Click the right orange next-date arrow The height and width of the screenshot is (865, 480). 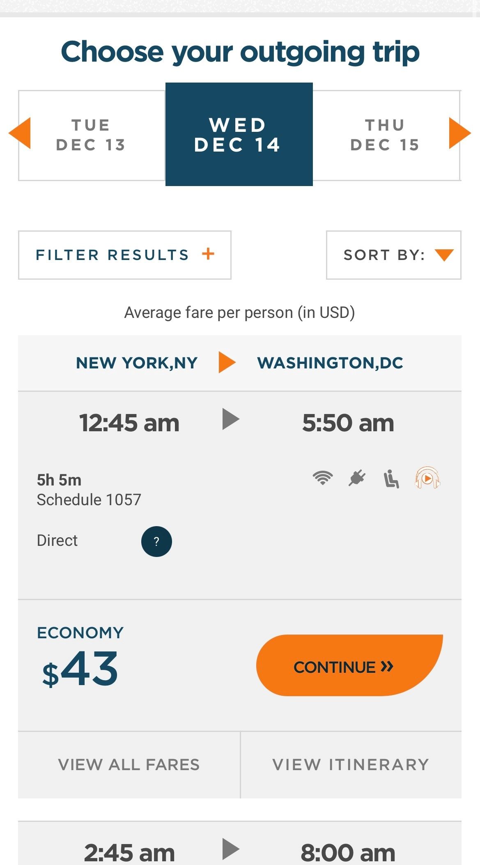[459, 133]
